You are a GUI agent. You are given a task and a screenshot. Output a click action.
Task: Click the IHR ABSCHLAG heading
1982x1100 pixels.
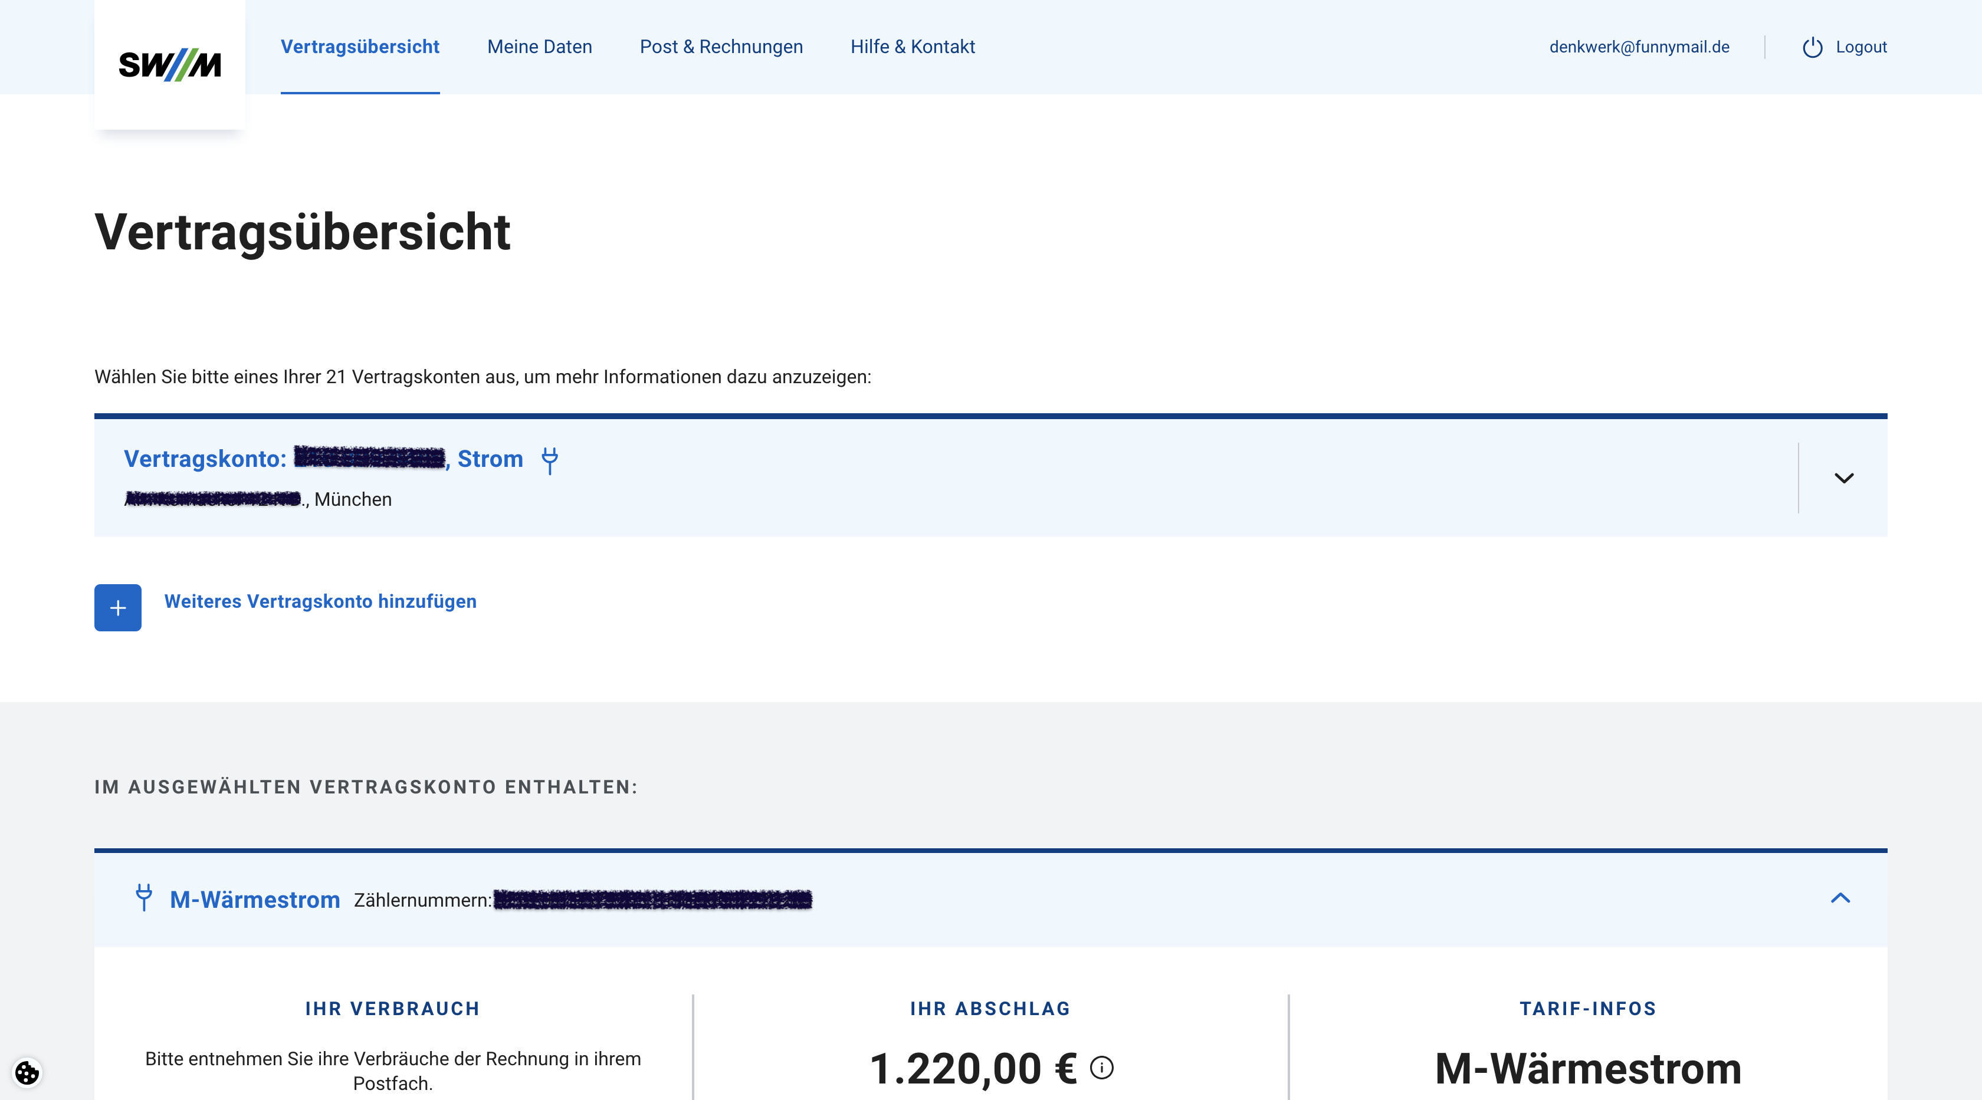point(990,1009)
